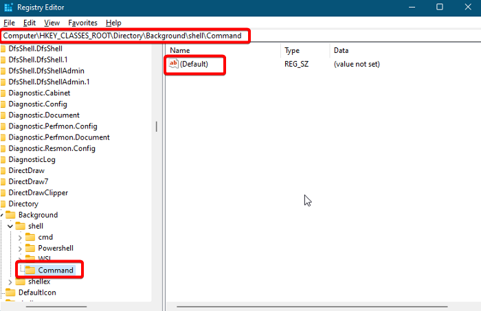Select the DefaultIcon key
This screenshot has height=311, width=481.
point(37,292)
